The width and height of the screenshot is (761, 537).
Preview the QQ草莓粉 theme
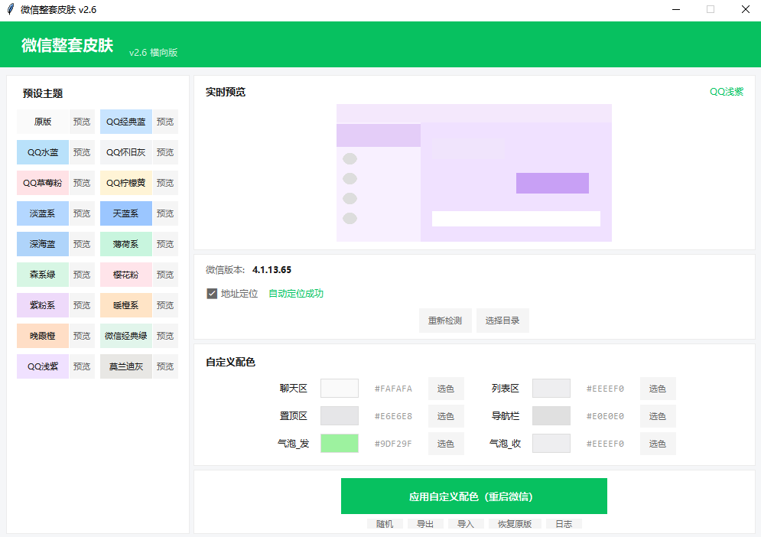[82, 183]
